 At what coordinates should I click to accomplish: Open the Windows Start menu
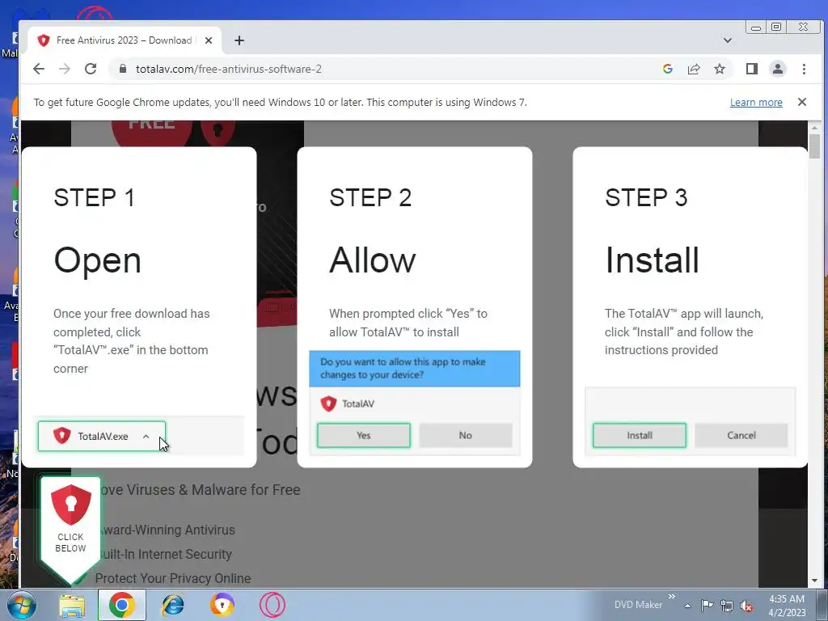click(x=21, y=605)
